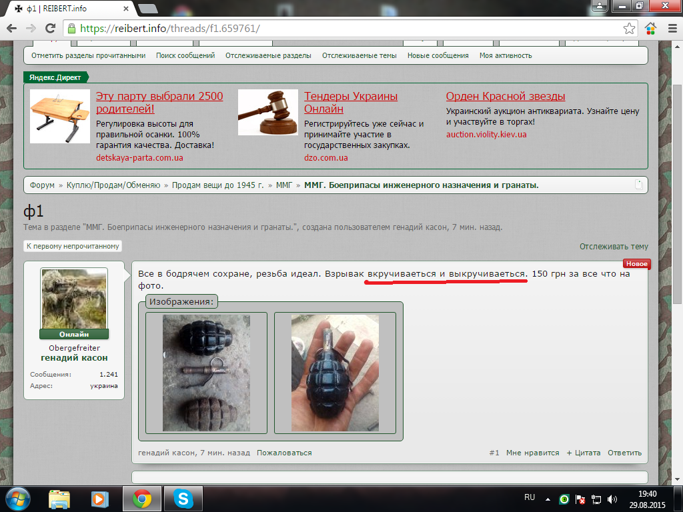The width and height of the screenshot is (683, 512).
Task: Open a new browser tab
Action: [x=148, y=8]
